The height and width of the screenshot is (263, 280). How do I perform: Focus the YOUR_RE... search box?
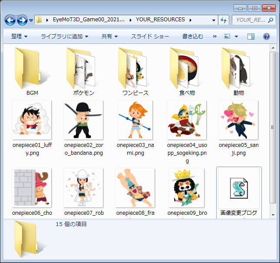[x=250, y=20]
